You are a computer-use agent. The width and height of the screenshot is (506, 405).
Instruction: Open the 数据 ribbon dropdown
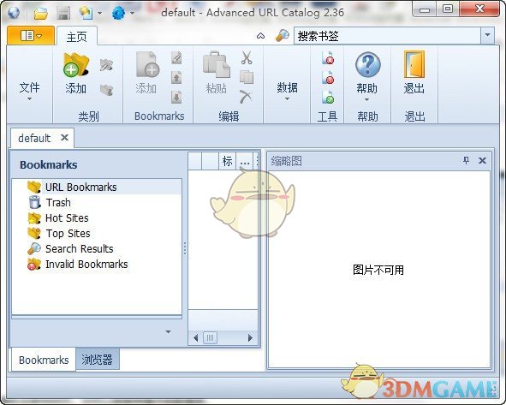287,91
